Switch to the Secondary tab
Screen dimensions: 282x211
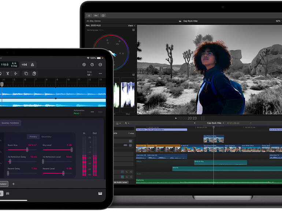tap(46, 137)
